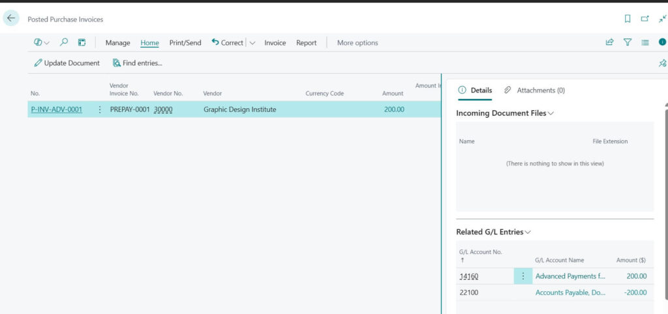Toggle the pin action bar icon
The image size is (668, 314).
(x=662, y=63)
